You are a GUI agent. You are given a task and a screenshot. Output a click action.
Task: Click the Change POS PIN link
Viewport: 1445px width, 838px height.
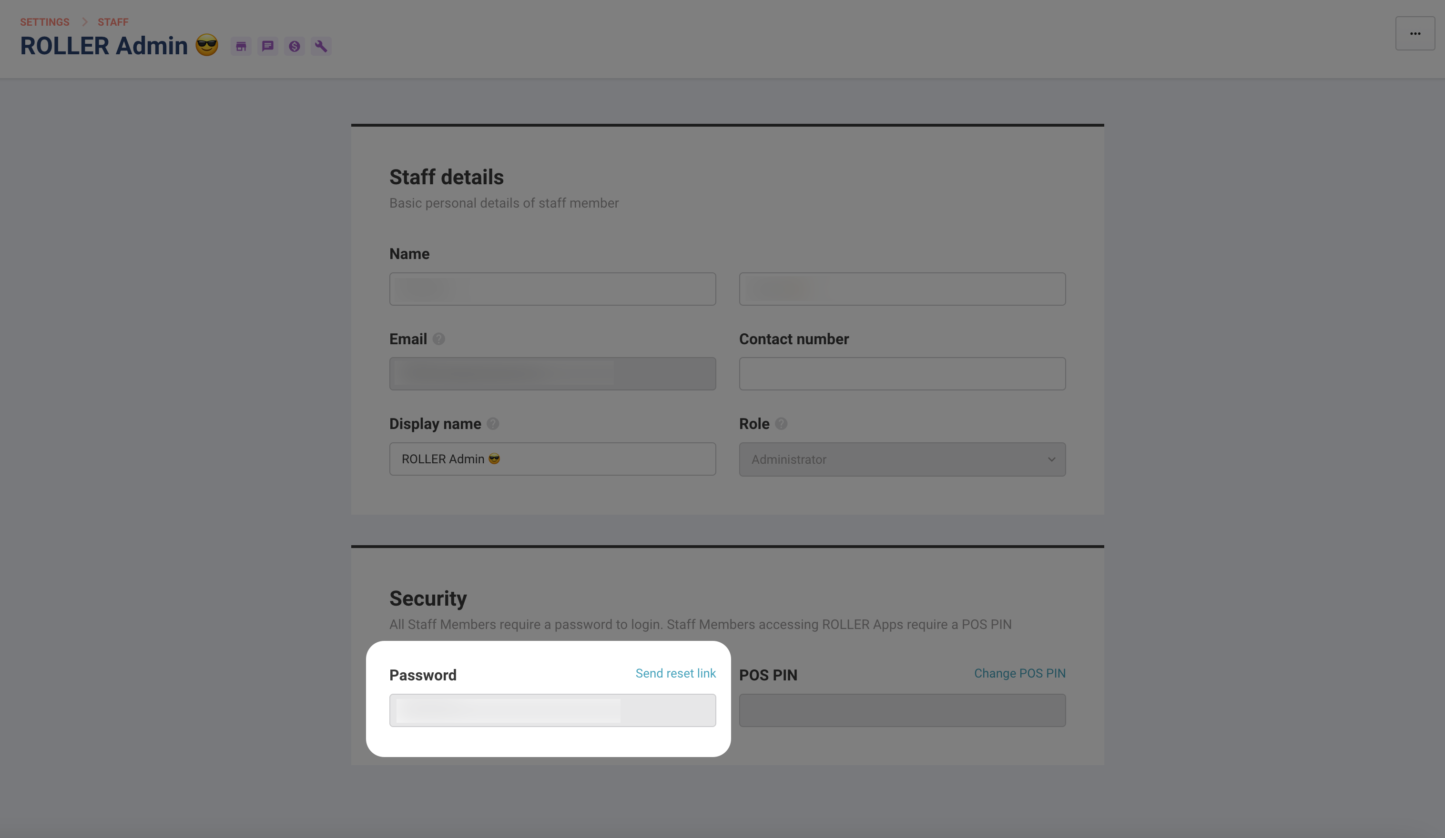[x=1019, y=674]
